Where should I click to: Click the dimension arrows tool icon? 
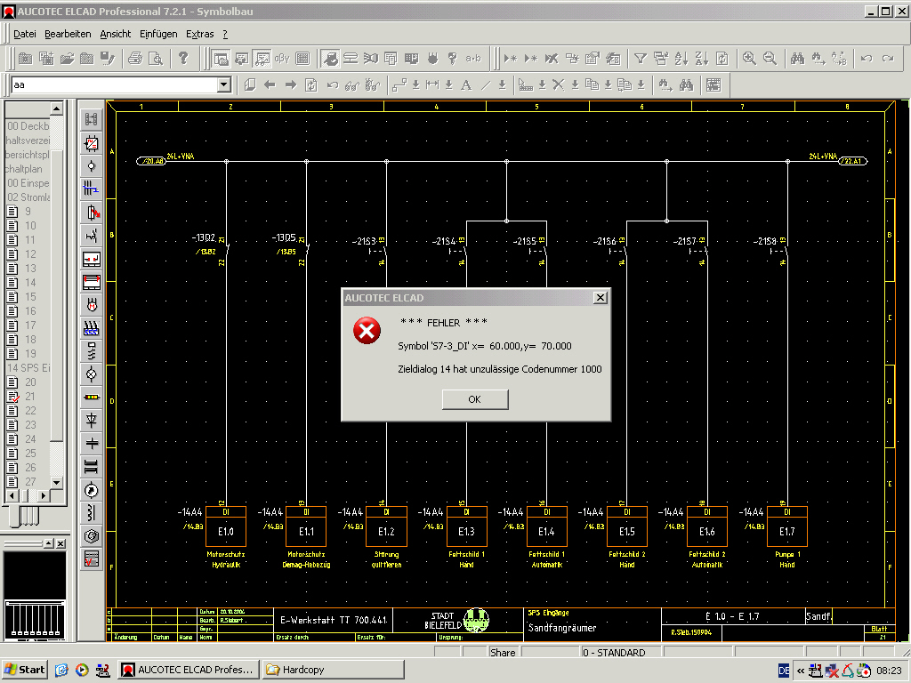click(x=432, y=85)
